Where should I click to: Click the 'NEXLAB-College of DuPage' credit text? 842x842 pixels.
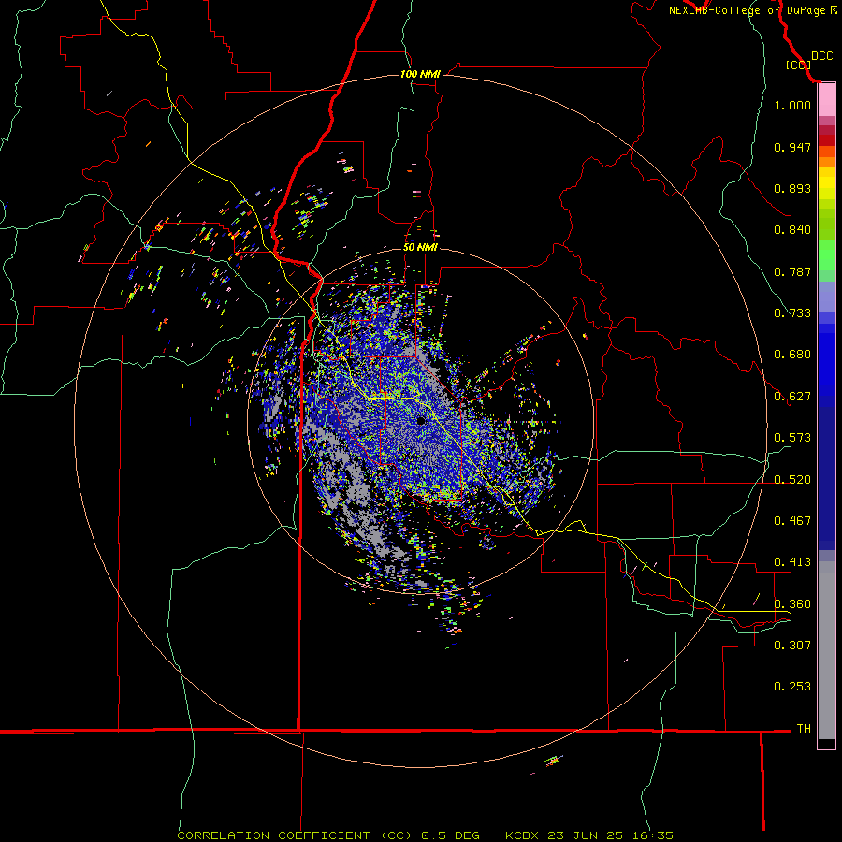[x=747, y=10]
